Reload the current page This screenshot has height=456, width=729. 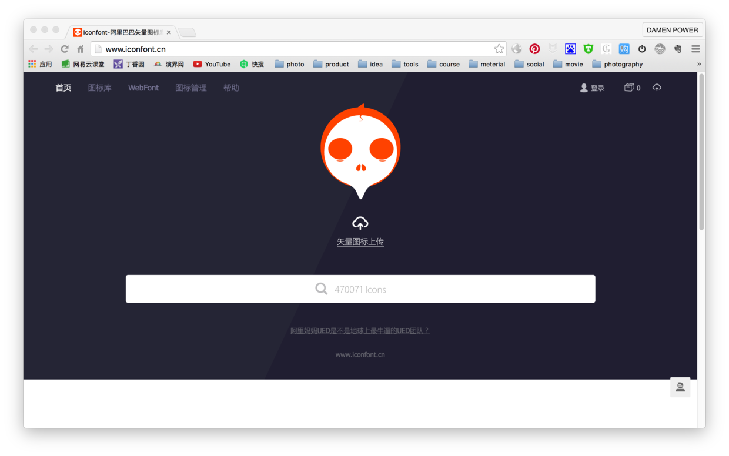[65, 49]
